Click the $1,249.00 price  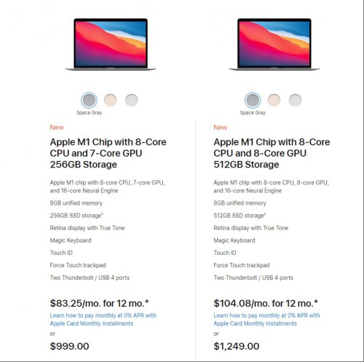click(237, 346)
